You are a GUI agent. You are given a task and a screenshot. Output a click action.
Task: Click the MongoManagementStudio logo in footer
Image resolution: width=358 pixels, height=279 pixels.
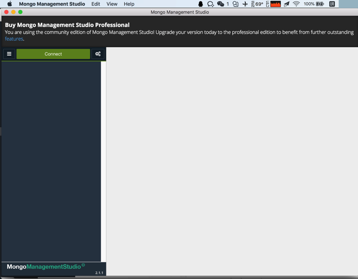[46, 266]
